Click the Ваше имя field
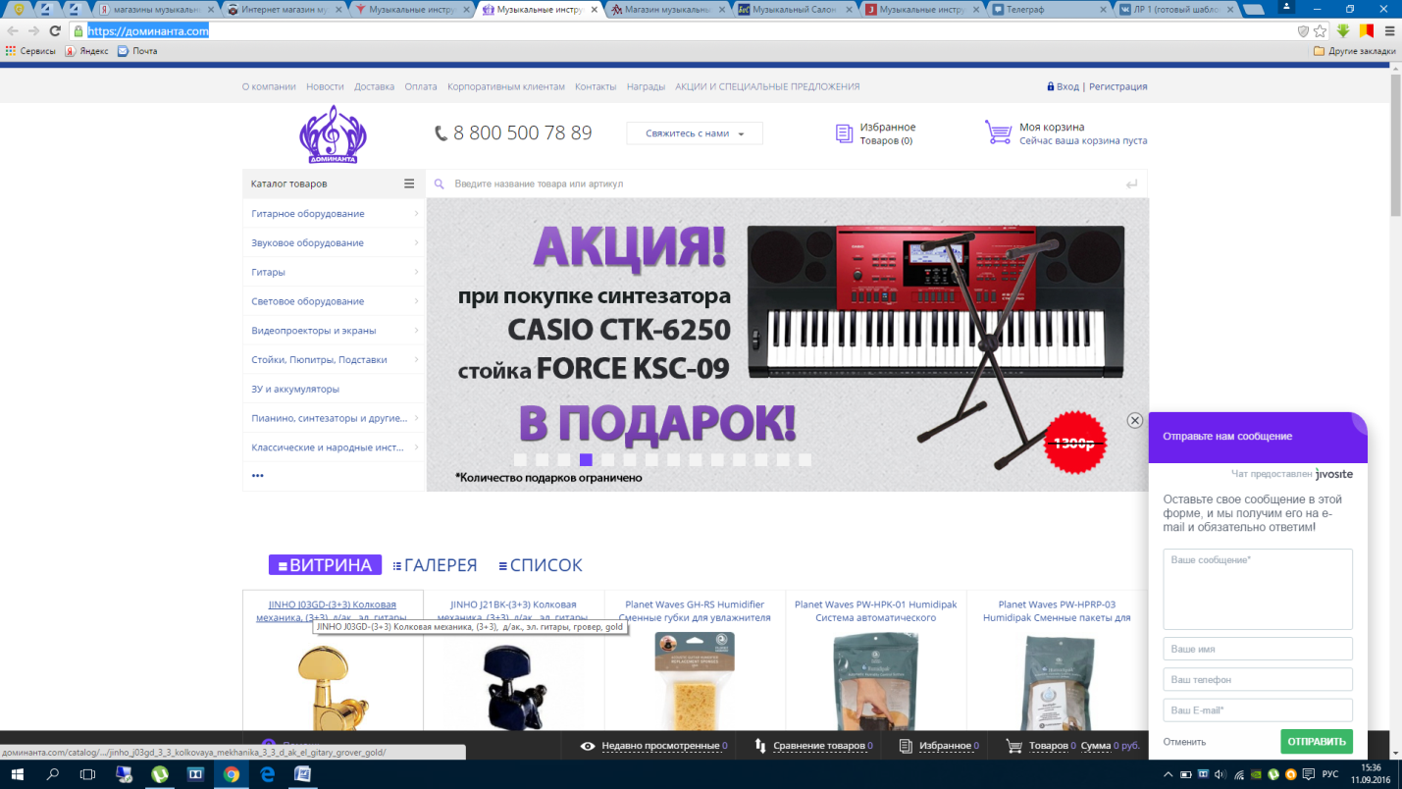Screen dimensions: 1402x789 click(1258, 649)
